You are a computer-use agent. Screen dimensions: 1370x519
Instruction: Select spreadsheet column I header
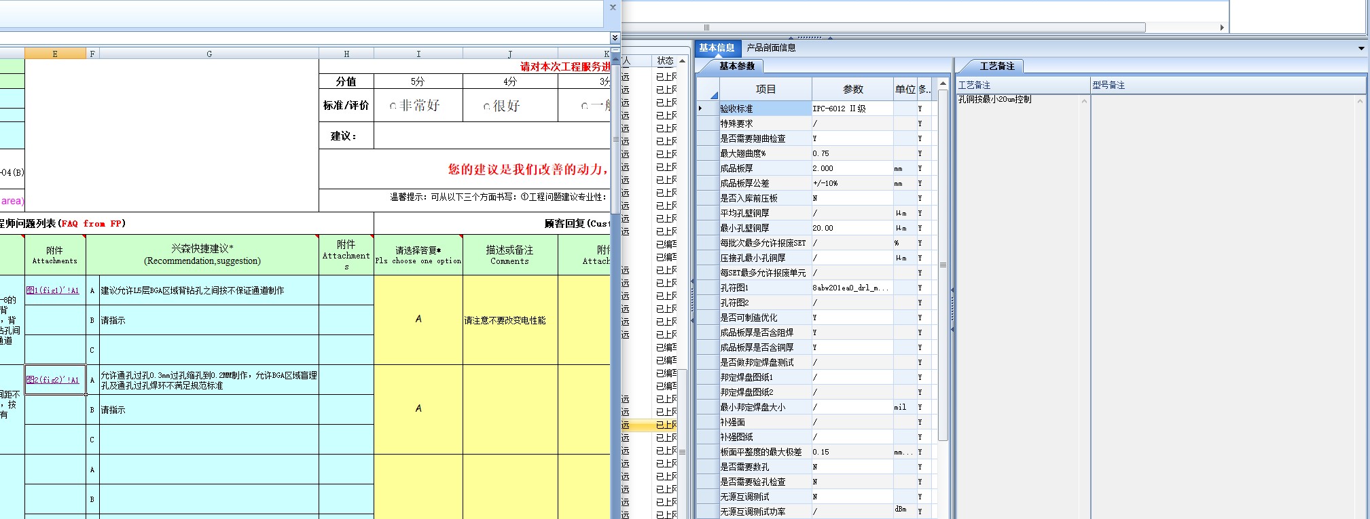pyautogui.click(x=418, y=54)
